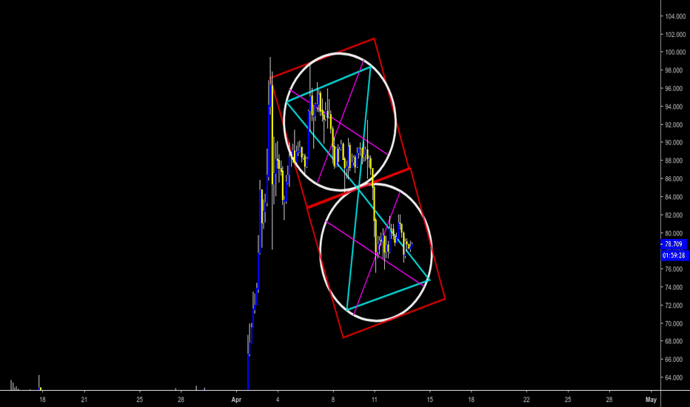The image size is (690, 407).
Task: Click the 90.000 price axis label
Action: click(675, 143)
